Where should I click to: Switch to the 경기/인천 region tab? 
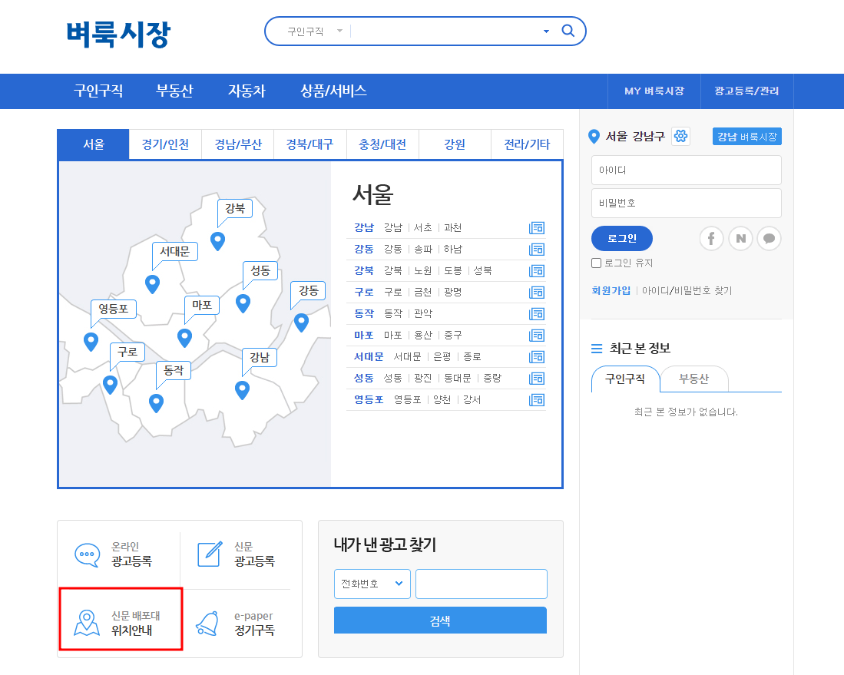(164, 144)
